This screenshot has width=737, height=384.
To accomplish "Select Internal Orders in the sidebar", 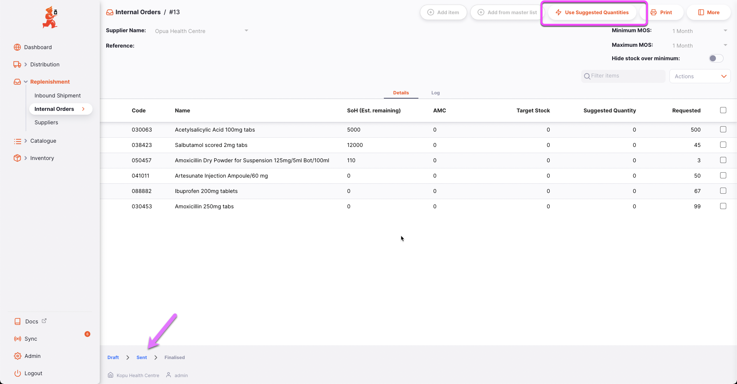I will click(x=54, y=109).
